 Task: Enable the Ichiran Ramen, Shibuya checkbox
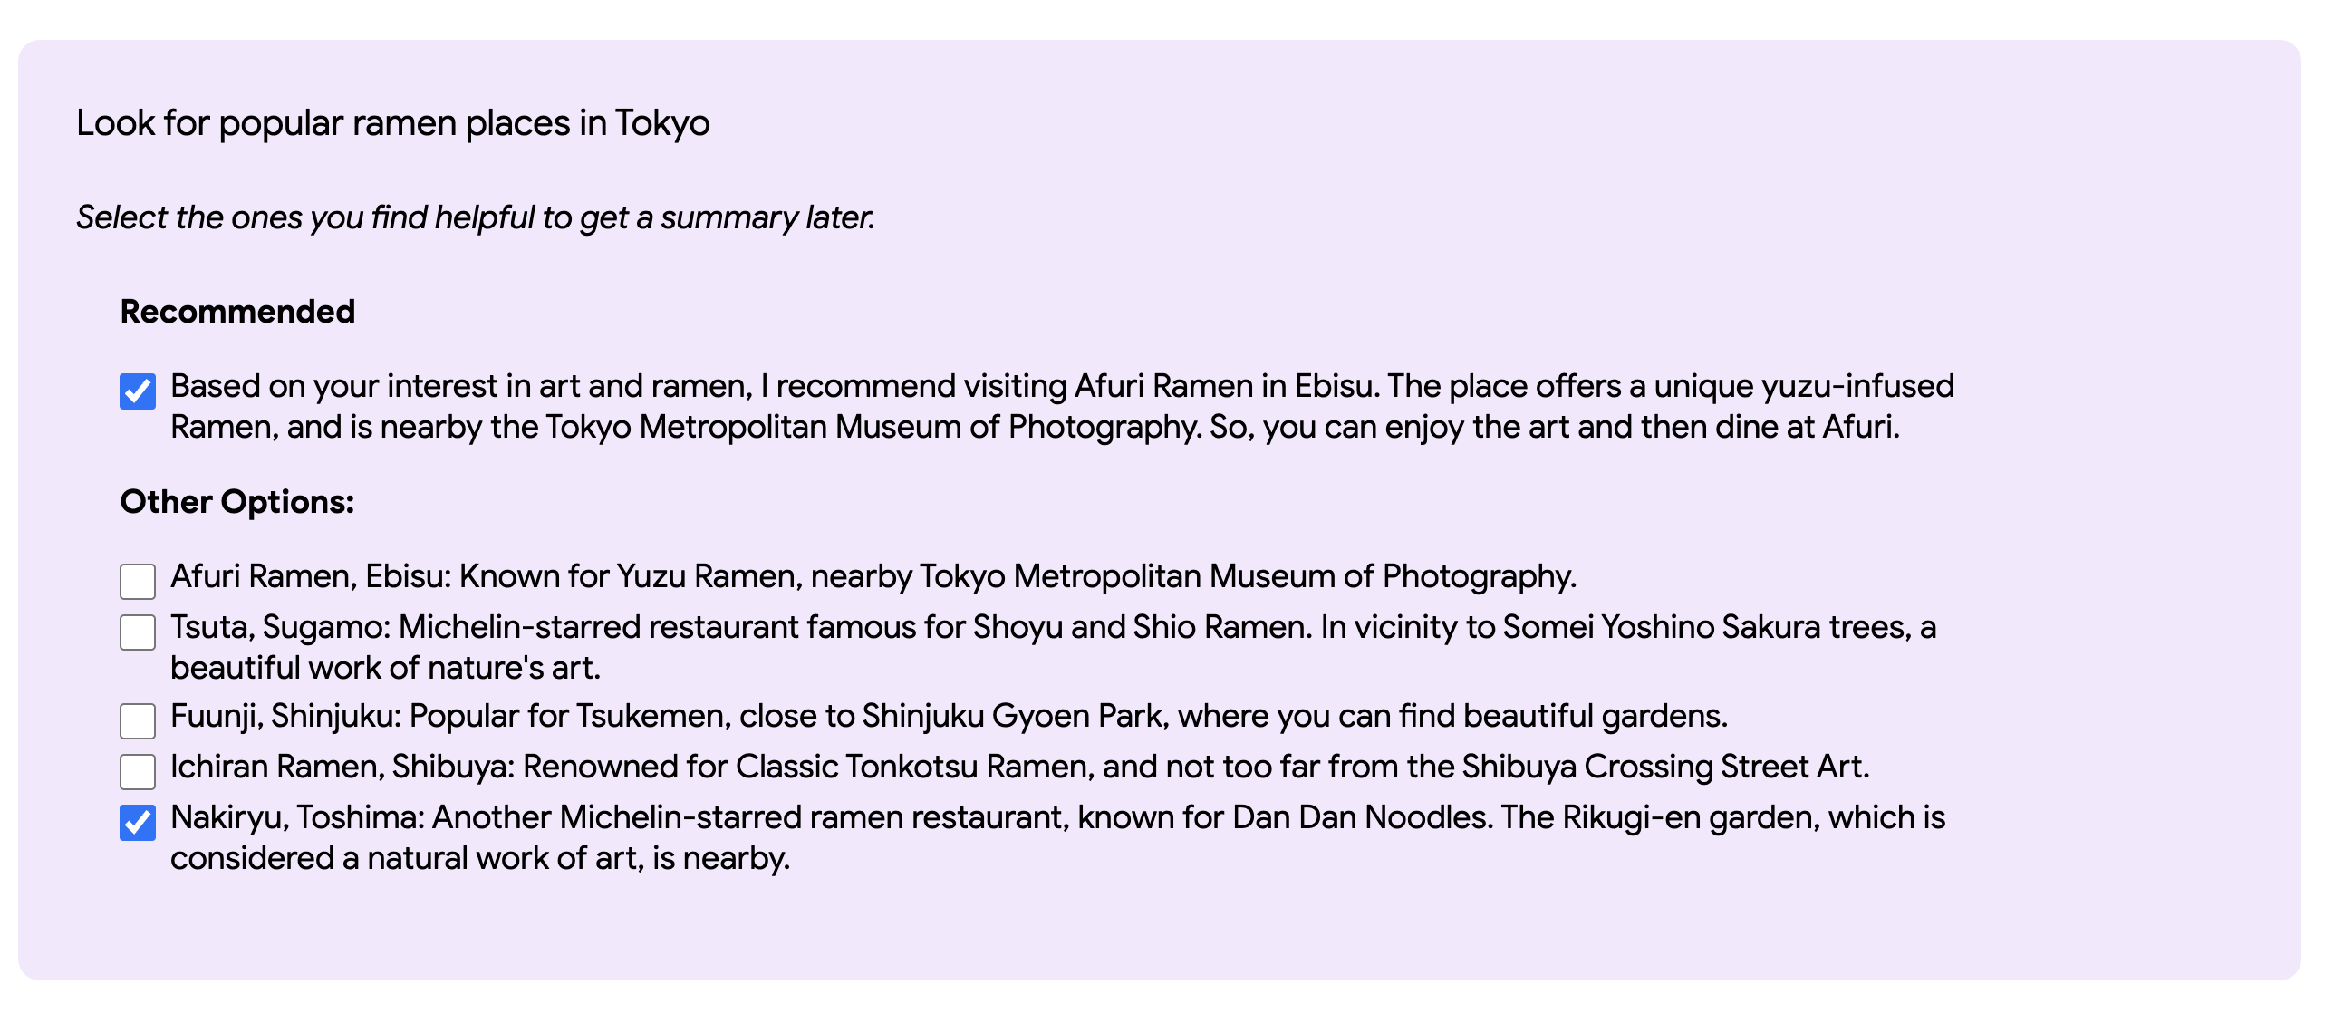coord(138,771)
